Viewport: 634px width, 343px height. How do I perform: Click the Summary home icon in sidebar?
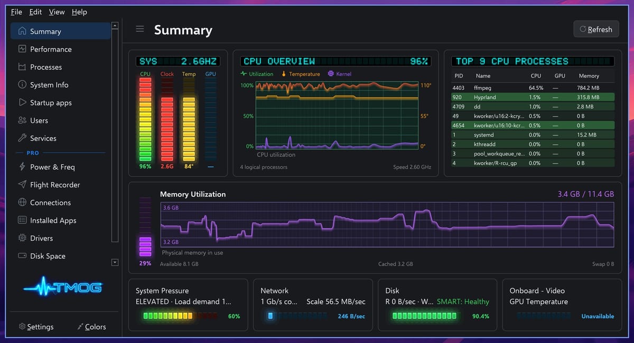coord(22,31)
